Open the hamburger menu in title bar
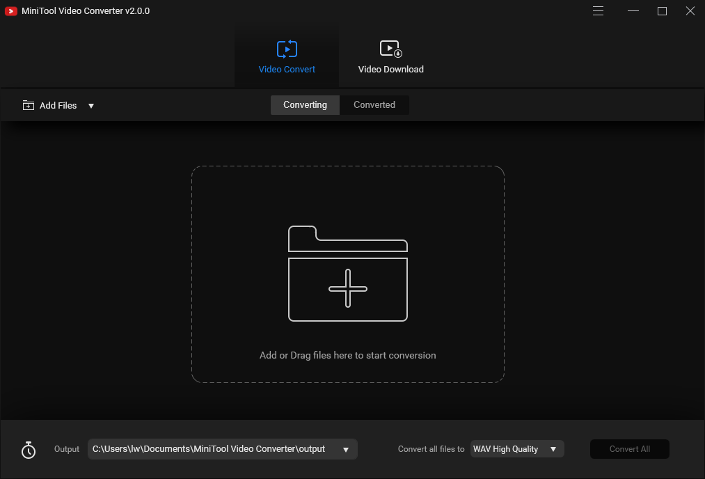The image size is (705, 479). [598, 11]
